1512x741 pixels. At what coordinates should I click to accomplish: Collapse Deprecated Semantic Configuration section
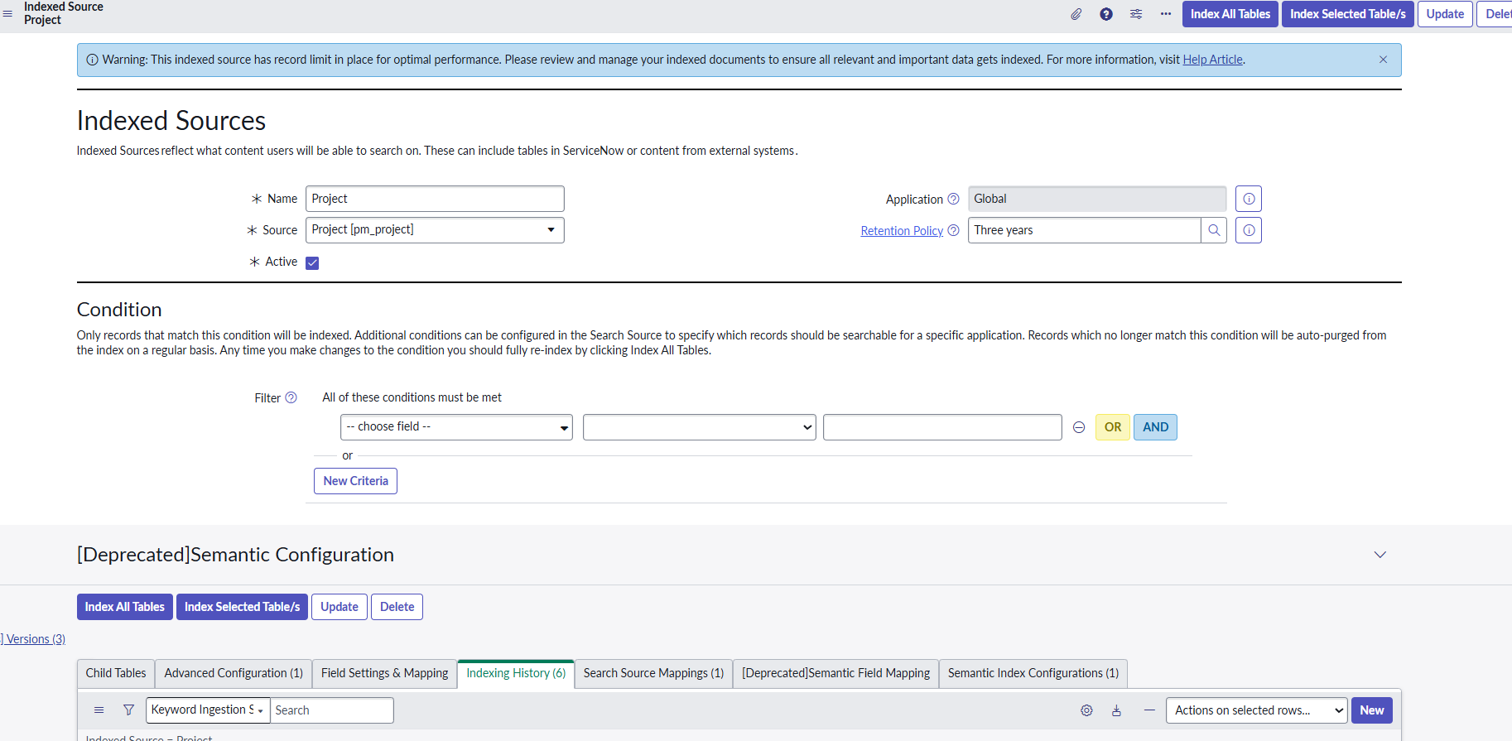pyautogui.click(x=1380, y=555)
